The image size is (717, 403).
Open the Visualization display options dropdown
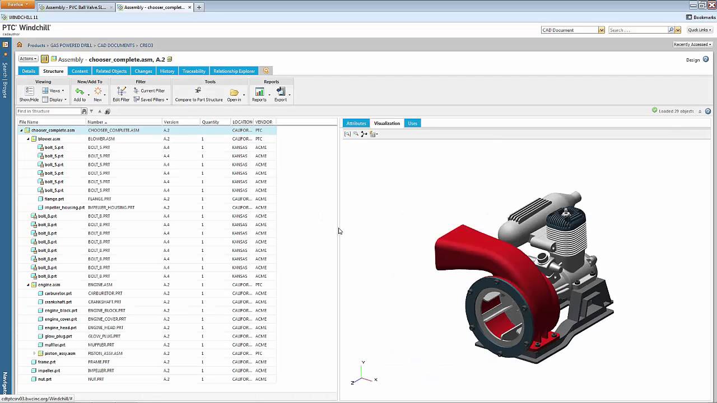point(374,134)
